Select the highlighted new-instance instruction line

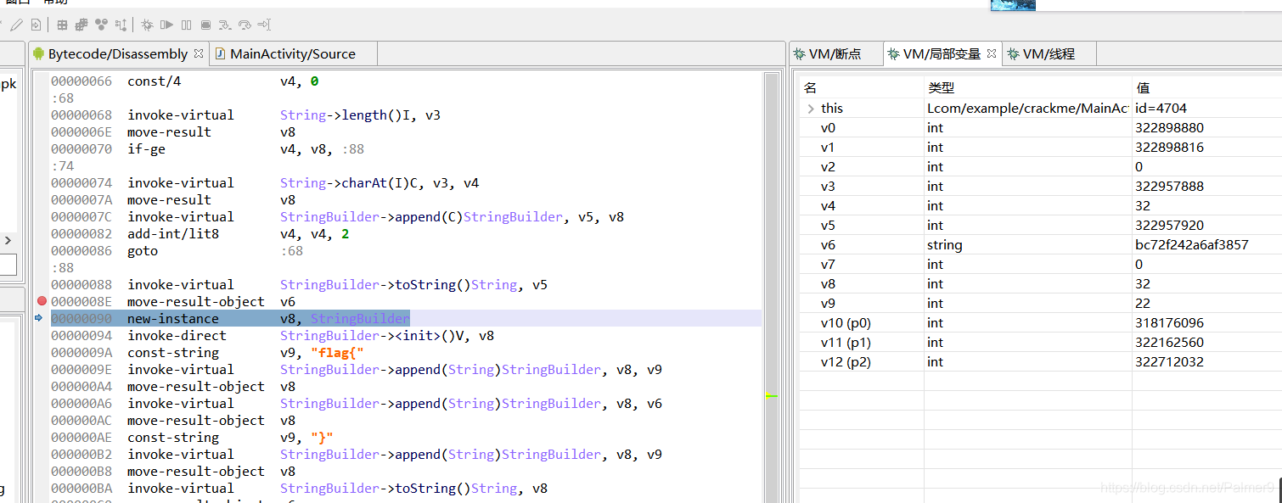click(406, 319)
